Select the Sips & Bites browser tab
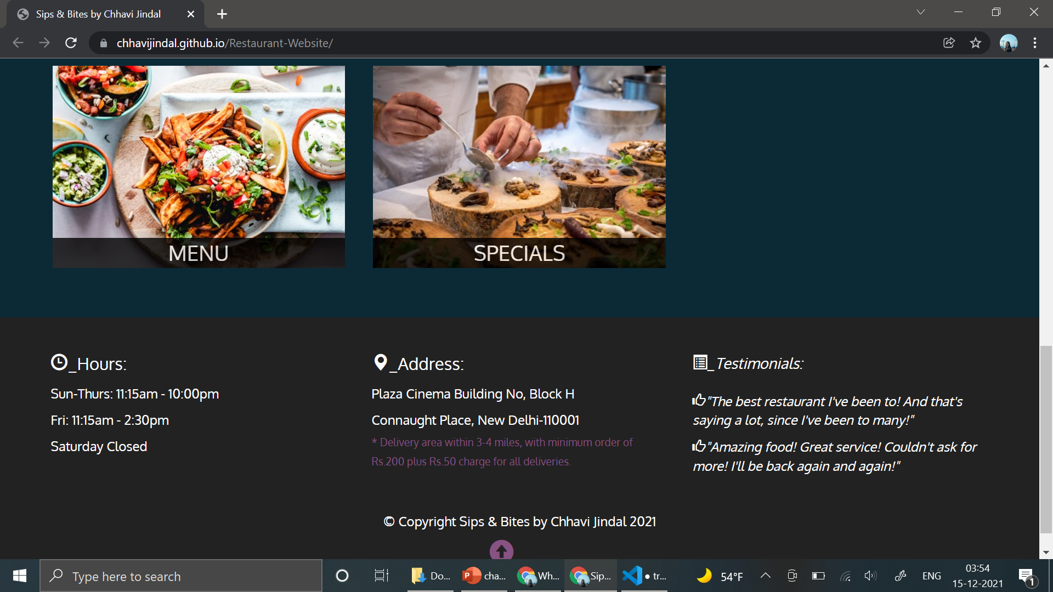Viewport: 1053px width, 592px height. pyautogui.click(x=99, y=14)
